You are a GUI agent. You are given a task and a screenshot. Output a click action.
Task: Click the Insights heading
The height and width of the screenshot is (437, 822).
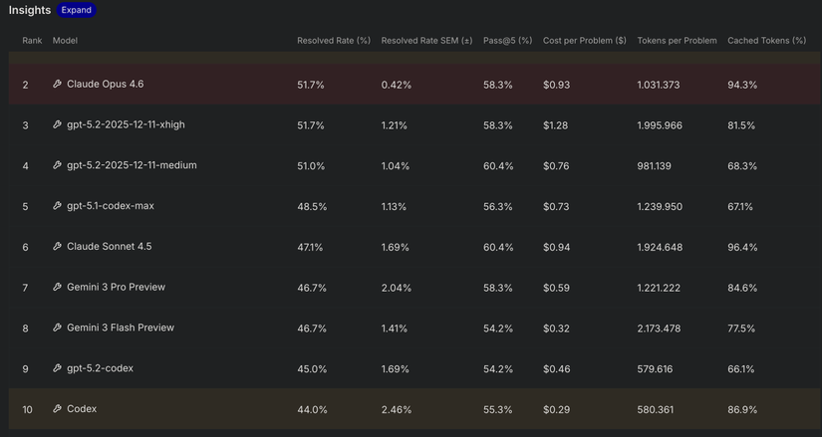point(29,10)
